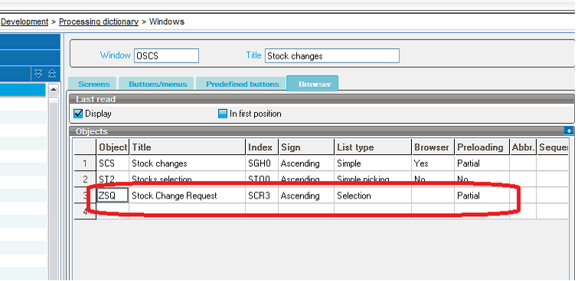Click the Title label link

click(253, 55)
